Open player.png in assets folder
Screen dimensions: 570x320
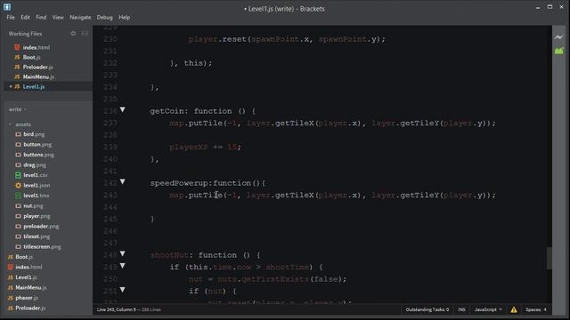coord(37,216)
